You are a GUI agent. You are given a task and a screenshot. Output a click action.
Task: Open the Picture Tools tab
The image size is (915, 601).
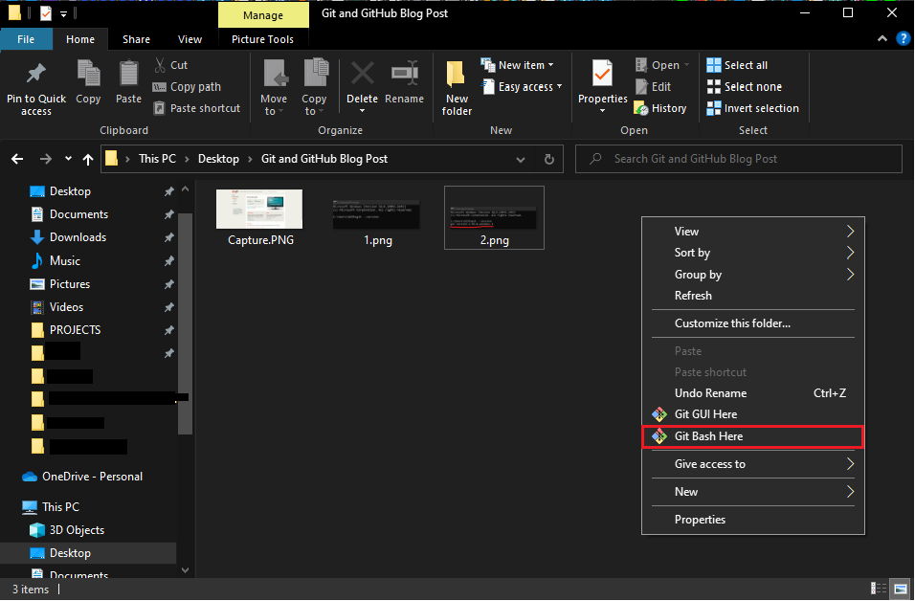262,39
